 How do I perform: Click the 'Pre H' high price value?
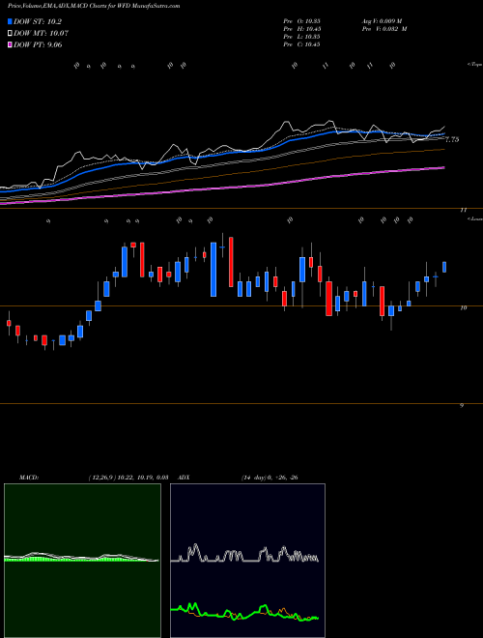[301, 29]
